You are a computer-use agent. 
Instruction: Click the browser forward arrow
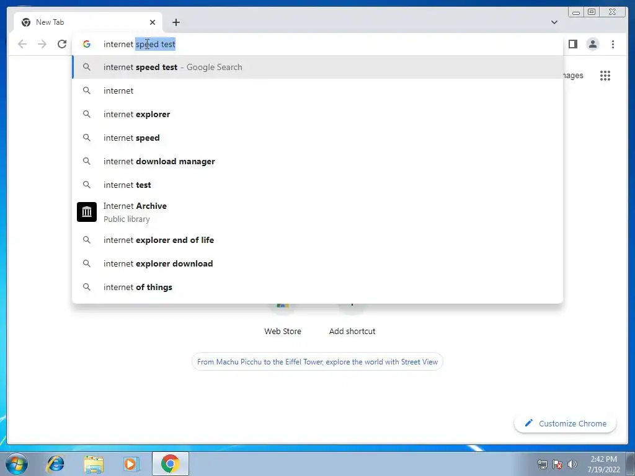(42, 44)
